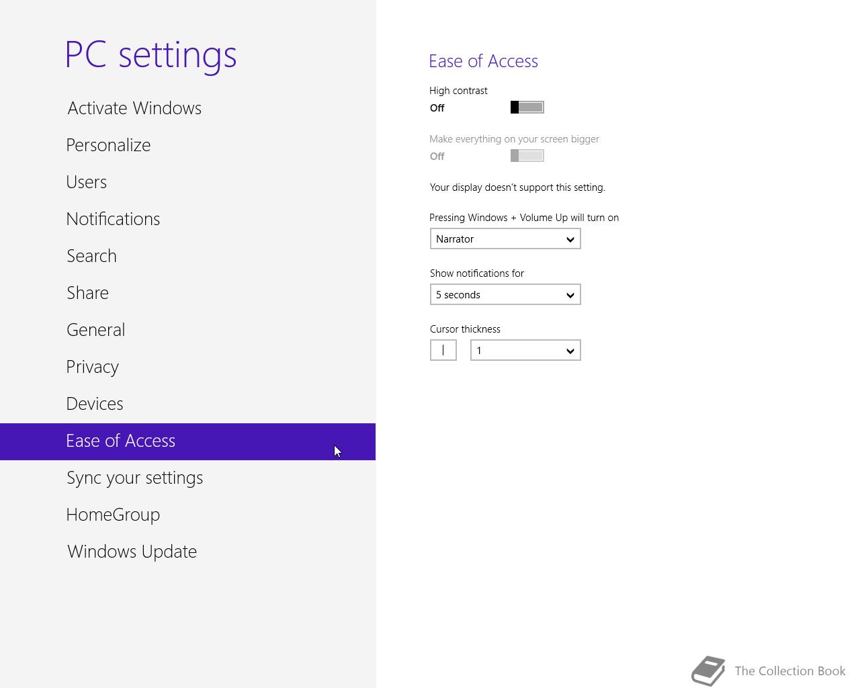Select the Users category
The width and height of the screenshot is (860, 688).
[187, 182]
